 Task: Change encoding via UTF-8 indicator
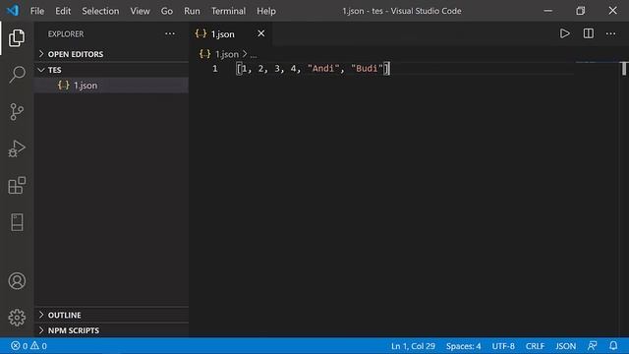(x=503, y=346)
